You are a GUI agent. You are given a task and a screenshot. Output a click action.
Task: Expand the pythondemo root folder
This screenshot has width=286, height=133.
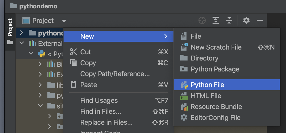coord(21,33)
